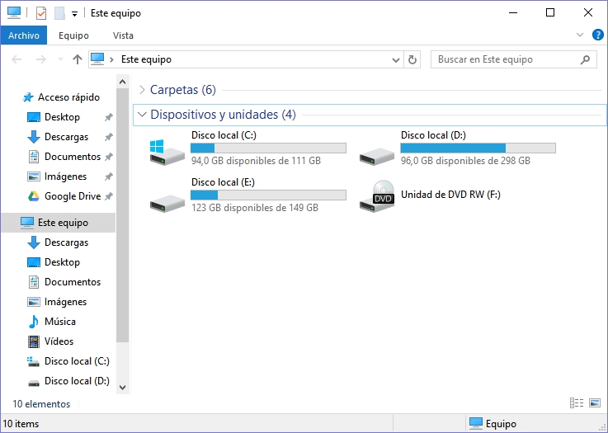Collapse the Dispositivos y unidades group
The height and width of the screenshot is (433, 608).
click(x=142, y=115)
